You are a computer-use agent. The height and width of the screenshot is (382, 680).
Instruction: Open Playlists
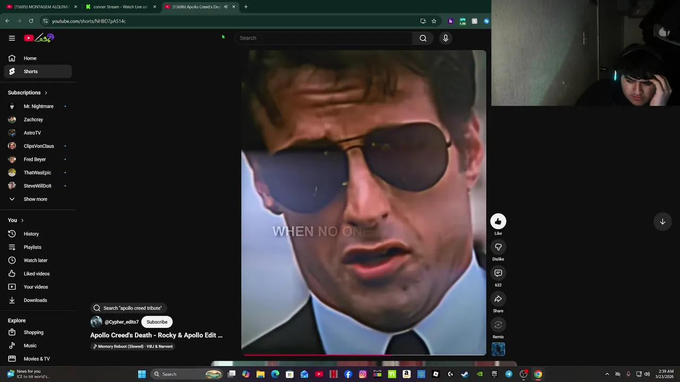coord(38,247)
